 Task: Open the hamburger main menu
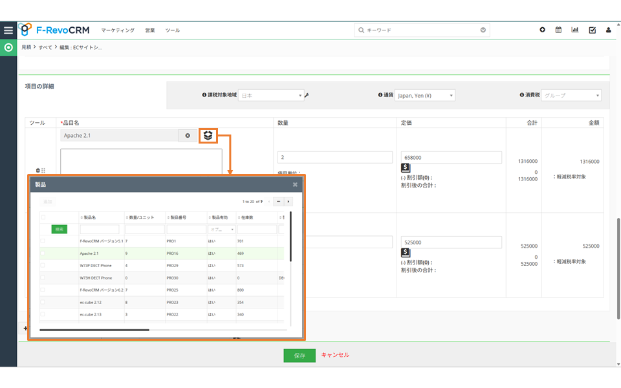8,30
